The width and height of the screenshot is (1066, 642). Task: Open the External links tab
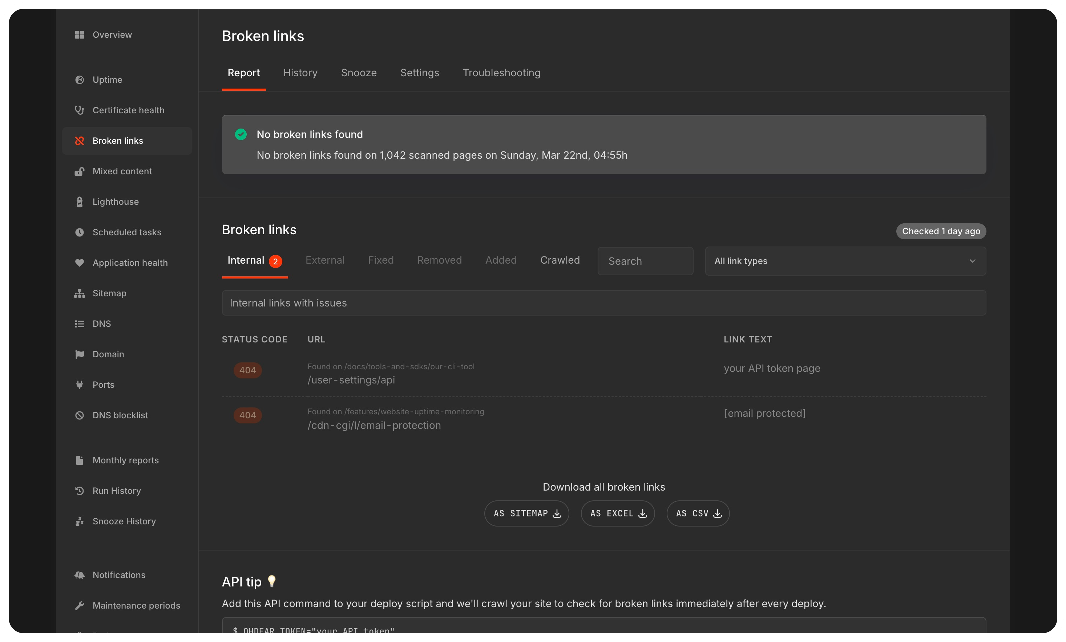pyautogui.click(x=325, y=260)
